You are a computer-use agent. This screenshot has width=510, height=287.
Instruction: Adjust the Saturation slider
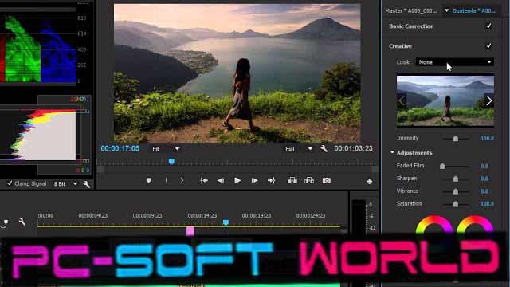click(455, 204)
